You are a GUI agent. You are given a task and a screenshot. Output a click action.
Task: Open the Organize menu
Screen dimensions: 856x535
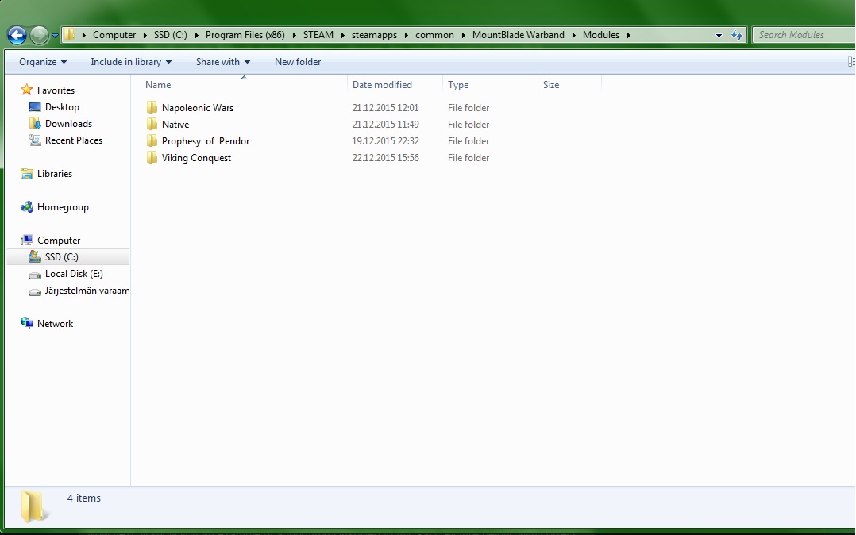coord(43,62)
